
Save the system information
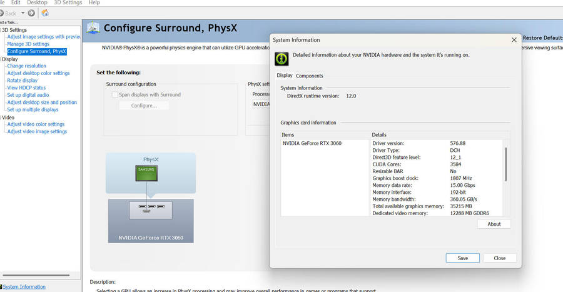click(462, 258)
